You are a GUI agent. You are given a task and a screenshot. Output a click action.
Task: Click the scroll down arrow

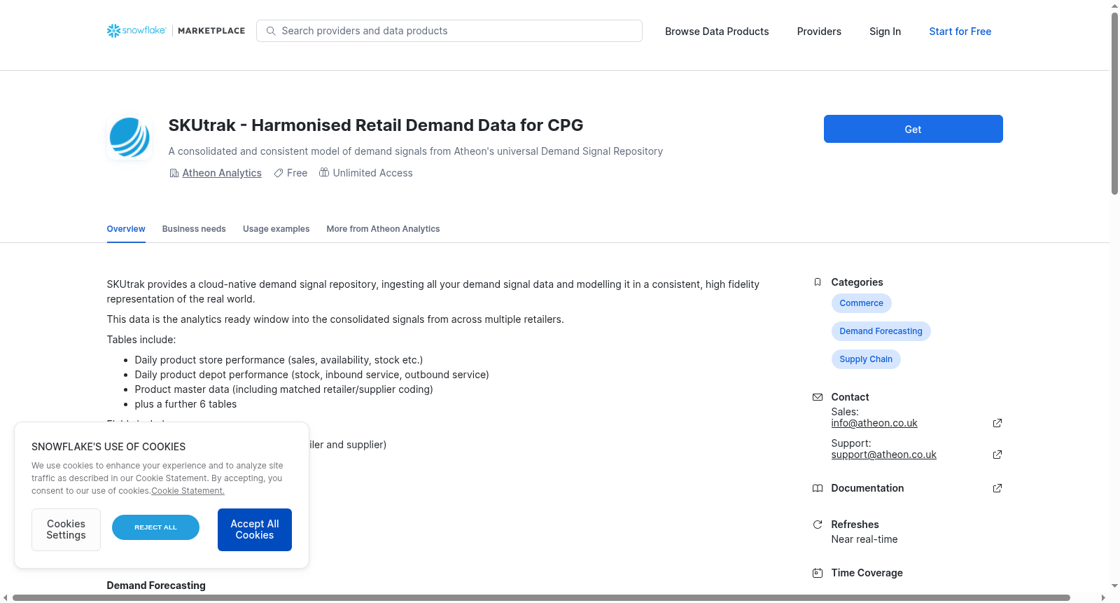(x=1114, y=586)
